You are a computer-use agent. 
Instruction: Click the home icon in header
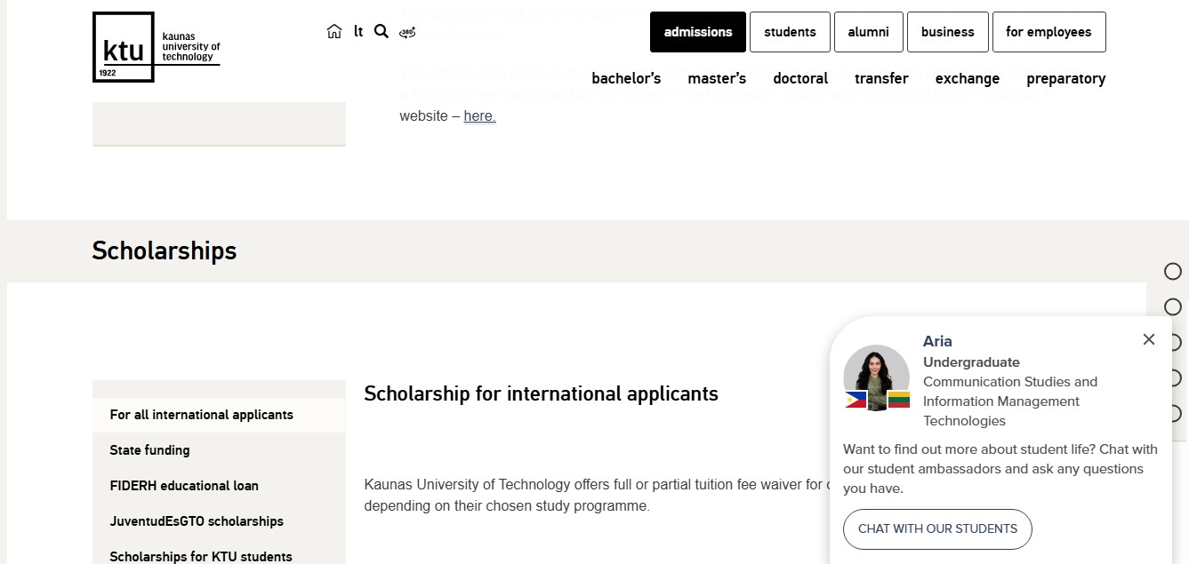pos(334,32)
